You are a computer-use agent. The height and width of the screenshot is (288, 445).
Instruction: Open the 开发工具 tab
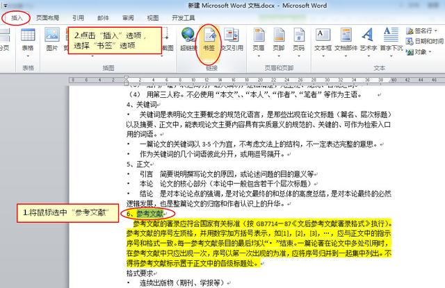point(184,18)
